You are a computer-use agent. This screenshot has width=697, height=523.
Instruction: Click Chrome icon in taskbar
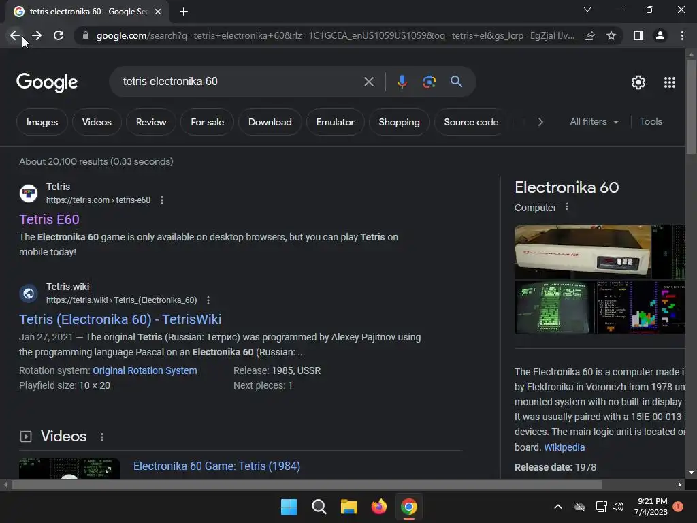408,507
